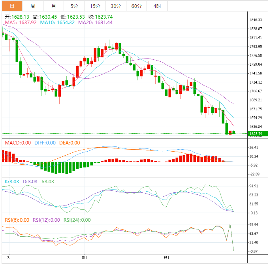Click the DIFF:0.00 indicator label
The height and width of the screenshot is (268, 271).
point(45,143)
